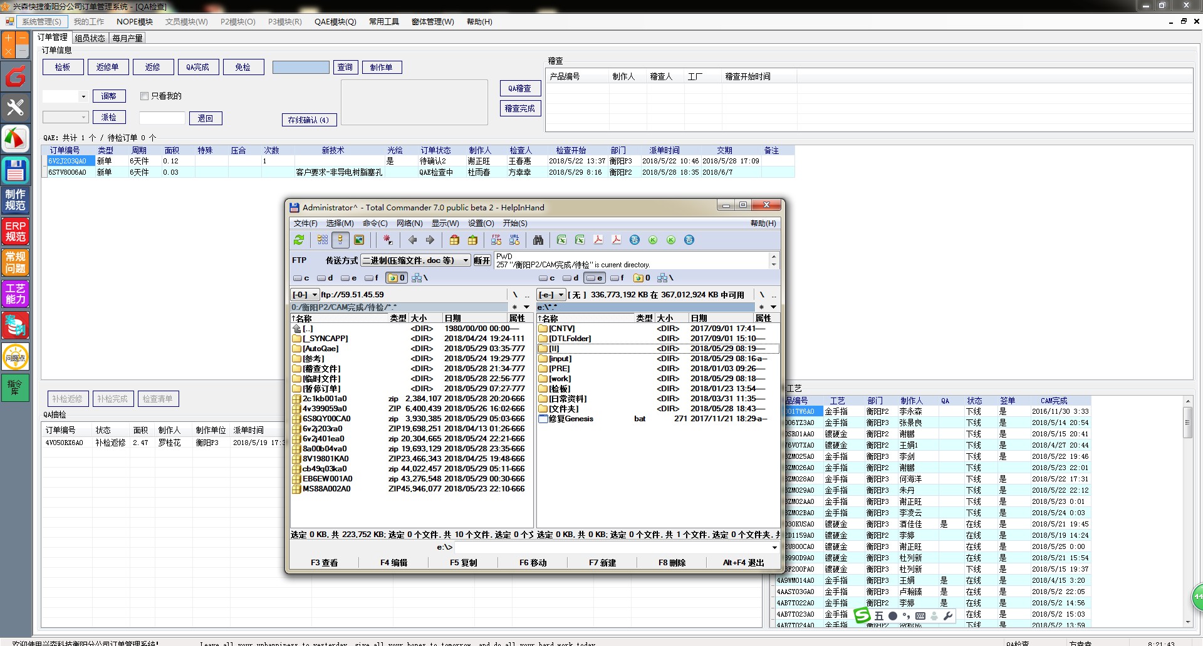The width and height of the screenshot is (1203, 646).
Task: Open the red G Genesis sidebar icon
Action: pyautogui.click(x=16, y=77)
